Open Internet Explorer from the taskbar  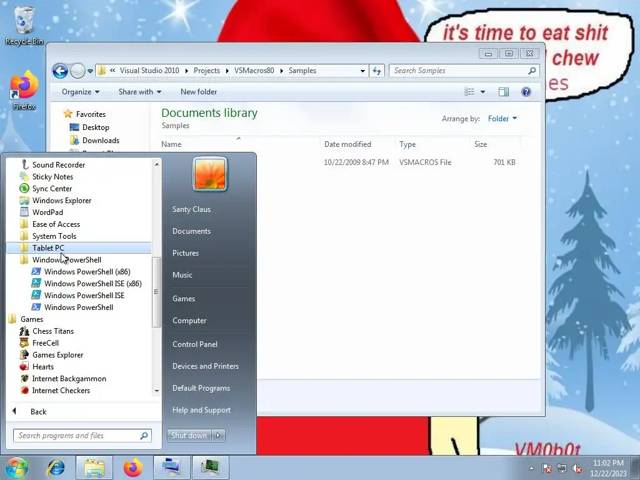click(x=56, y=467)
